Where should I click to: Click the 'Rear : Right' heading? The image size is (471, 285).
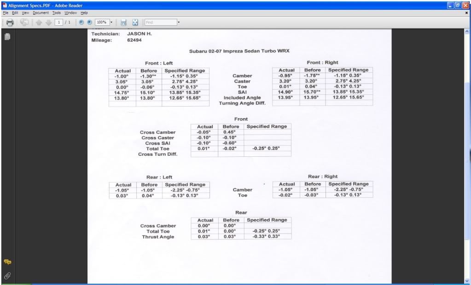click(x=323, y=177)
